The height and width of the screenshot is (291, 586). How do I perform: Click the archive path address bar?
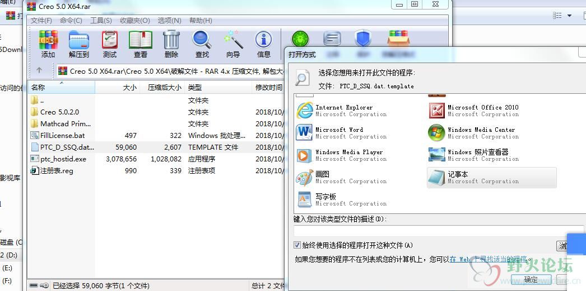171,71
